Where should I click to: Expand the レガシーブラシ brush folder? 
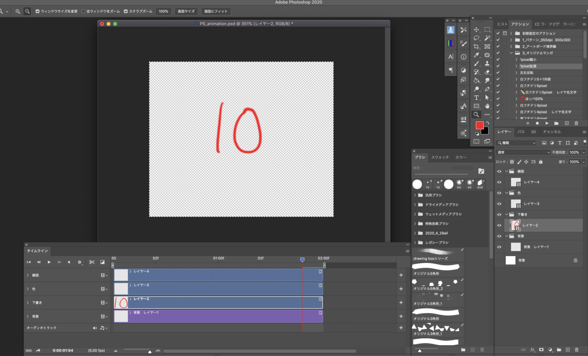click(x=415, y=243)
